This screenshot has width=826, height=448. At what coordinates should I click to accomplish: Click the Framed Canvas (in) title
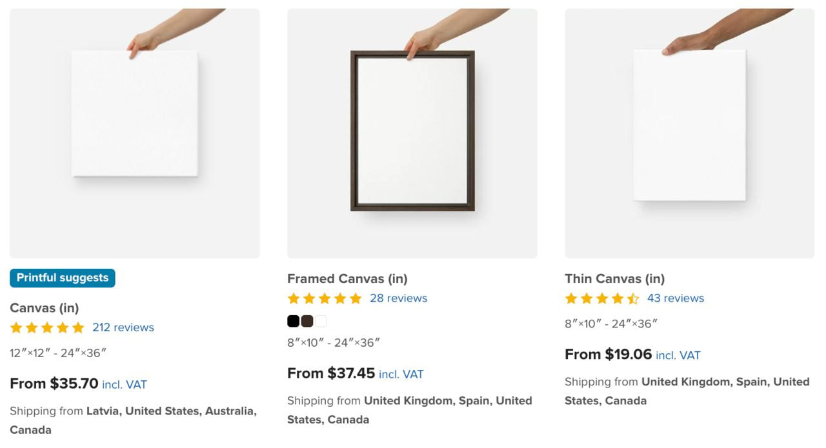(347, 279)
